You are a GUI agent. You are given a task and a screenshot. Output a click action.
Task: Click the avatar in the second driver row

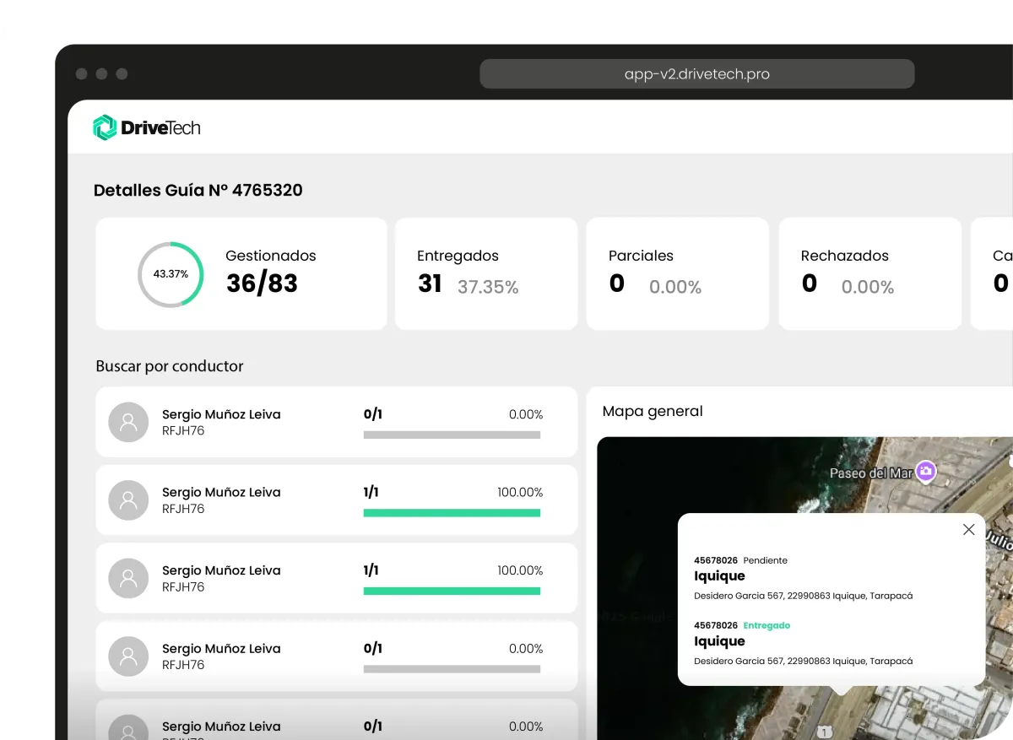coord(128,500)
